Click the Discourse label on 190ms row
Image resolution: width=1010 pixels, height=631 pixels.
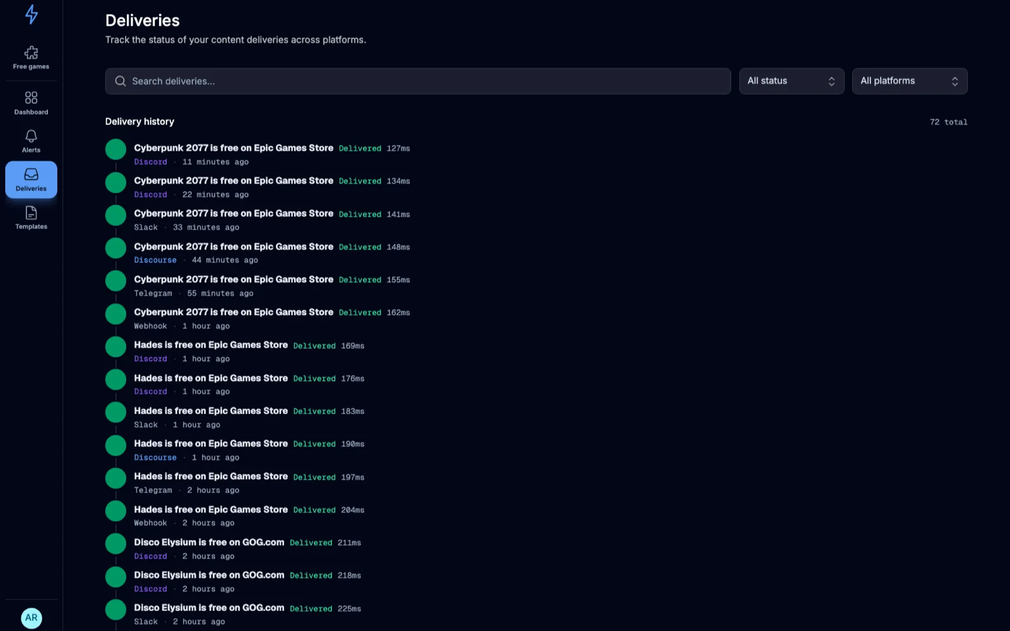155,458
